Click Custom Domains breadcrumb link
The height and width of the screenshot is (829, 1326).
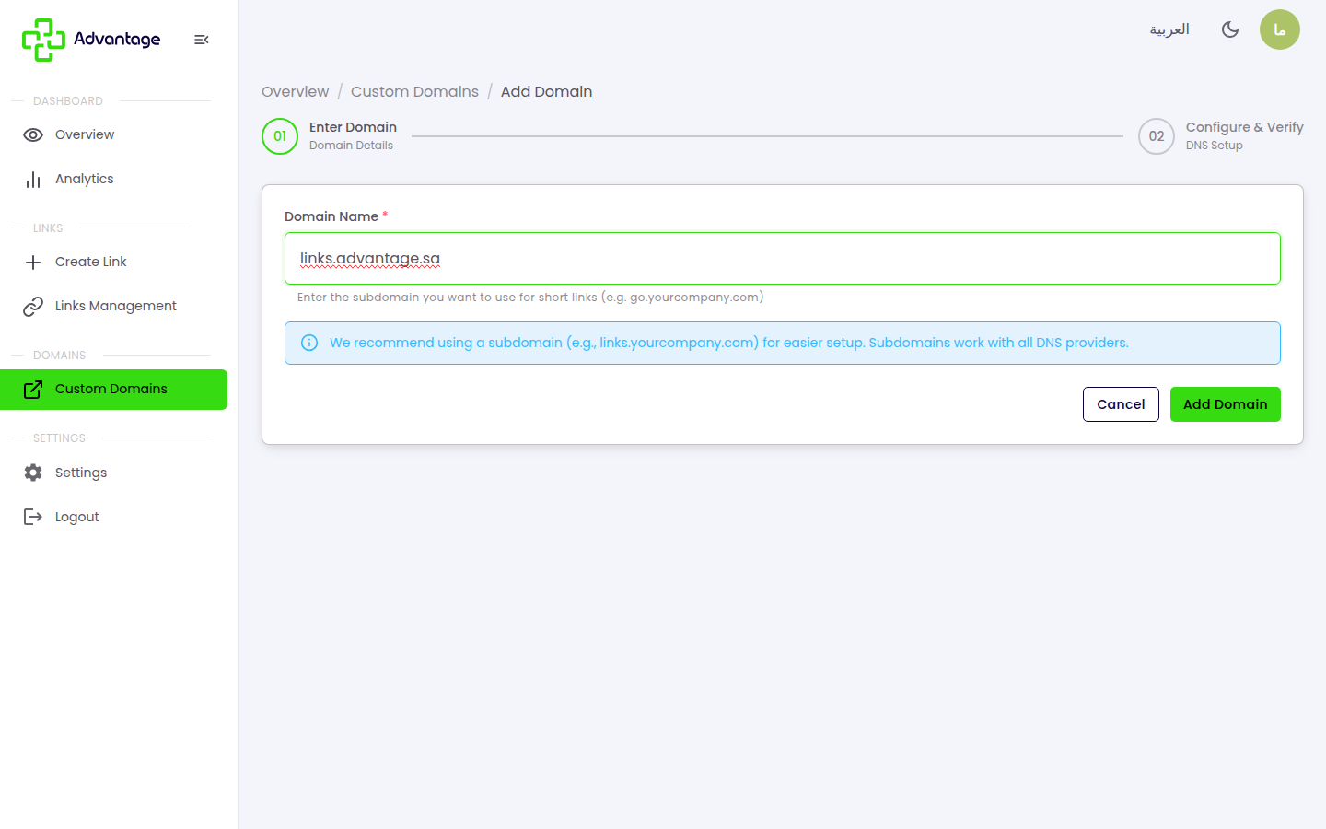click(414, 91)
